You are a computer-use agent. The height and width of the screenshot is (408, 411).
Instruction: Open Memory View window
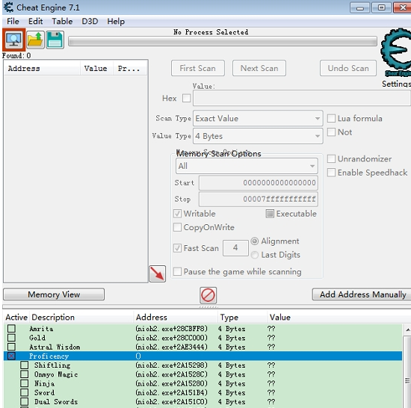point(54,294)
